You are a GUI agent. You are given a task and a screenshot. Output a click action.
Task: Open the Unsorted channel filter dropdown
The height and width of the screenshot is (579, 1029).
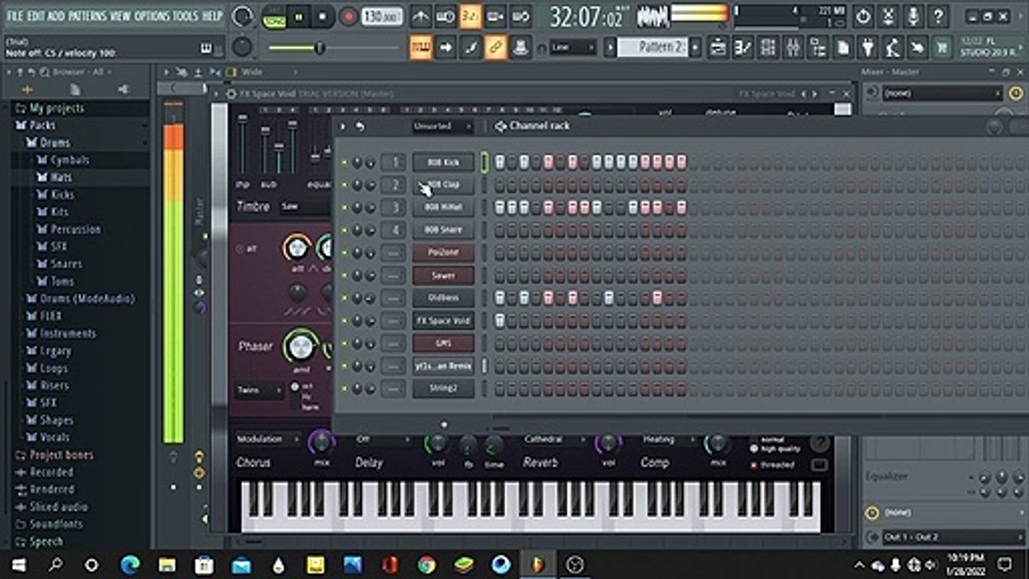click(443, 126)
